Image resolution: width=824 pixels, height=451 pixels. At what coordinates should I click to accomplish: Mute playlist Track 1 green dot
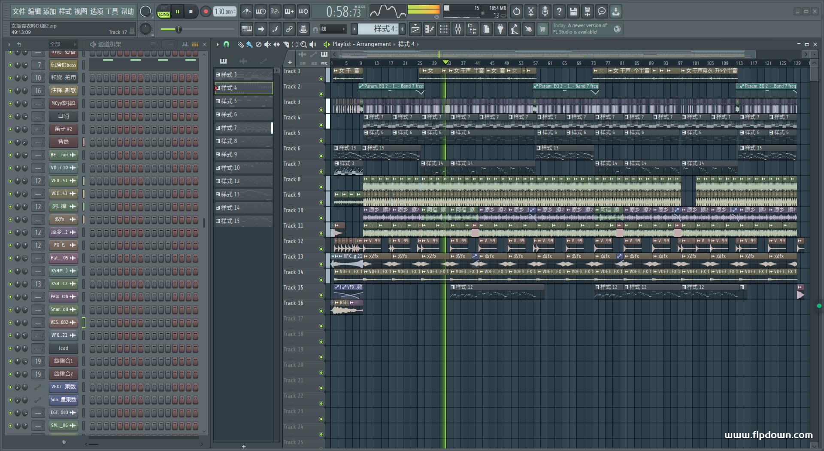pyautogui.click(x=321, y=79)
